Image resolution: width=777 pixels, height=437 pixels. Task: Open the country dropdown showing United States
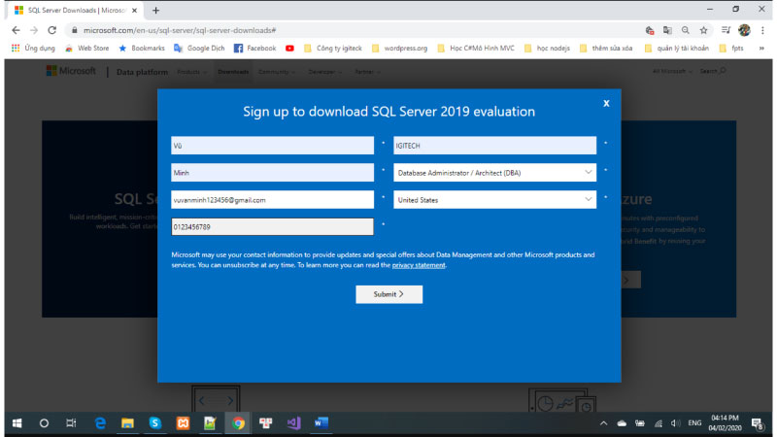point(494,200)
